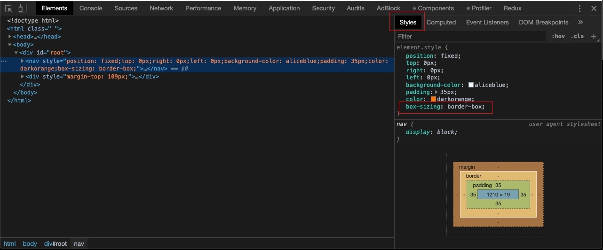
Task: Open the aliceblue color swatch picker
Action: (471, 85)
